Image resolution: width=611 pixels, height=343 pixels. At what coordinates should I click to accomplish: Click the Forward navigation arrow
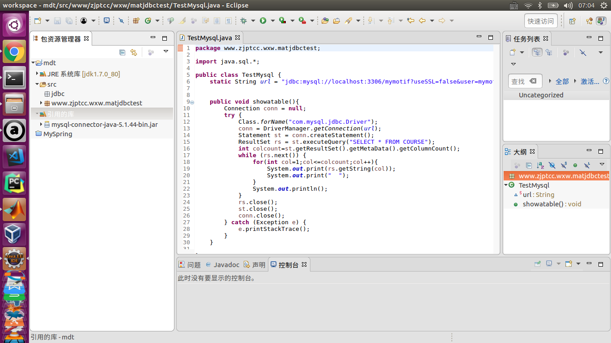pos(441,21)
